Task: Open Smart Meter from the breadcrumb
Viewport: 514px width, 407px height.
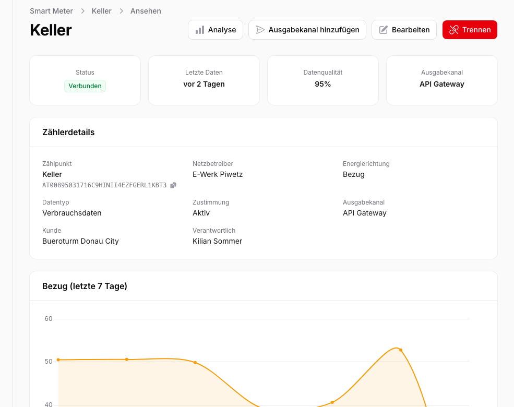Action: click(51, 11)
